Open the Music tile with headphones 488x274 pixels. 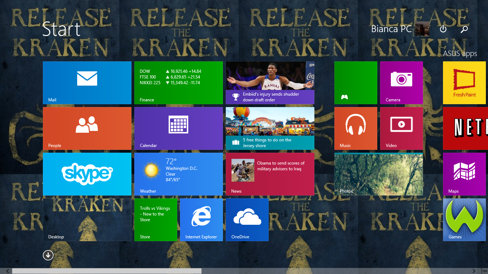(x=356, y=128)
